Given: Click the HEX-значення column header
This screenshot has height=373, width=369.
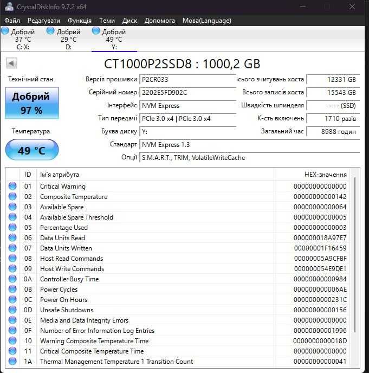Looking at the screenshot, I should (x=312, y=175).
